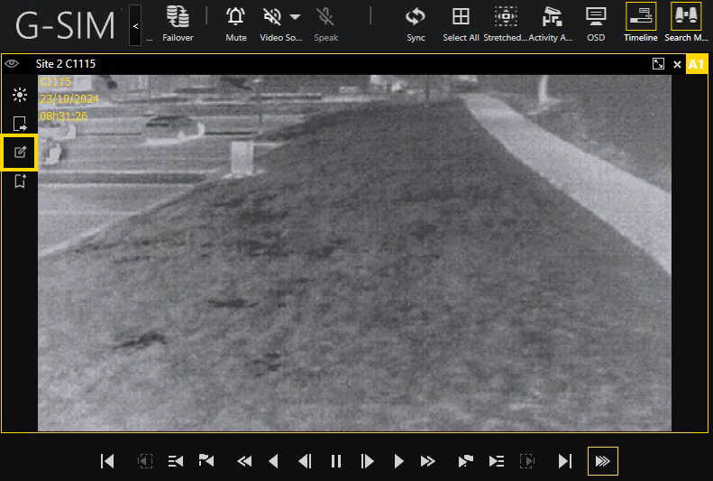Toggle the Stretched video mode

506,17
